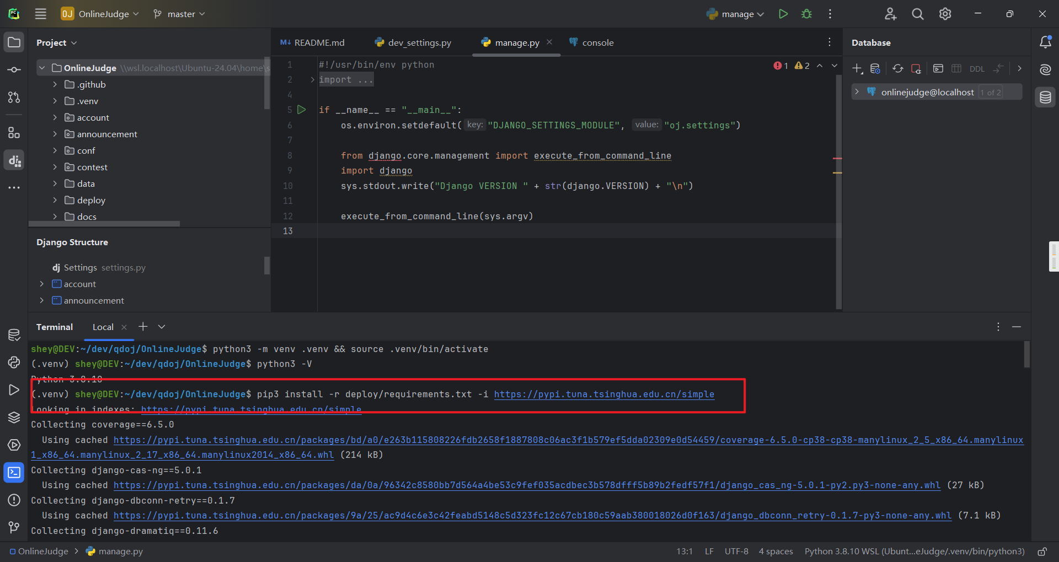Open the Project tool window icon

pyautogui.click(x=14, y=42)
